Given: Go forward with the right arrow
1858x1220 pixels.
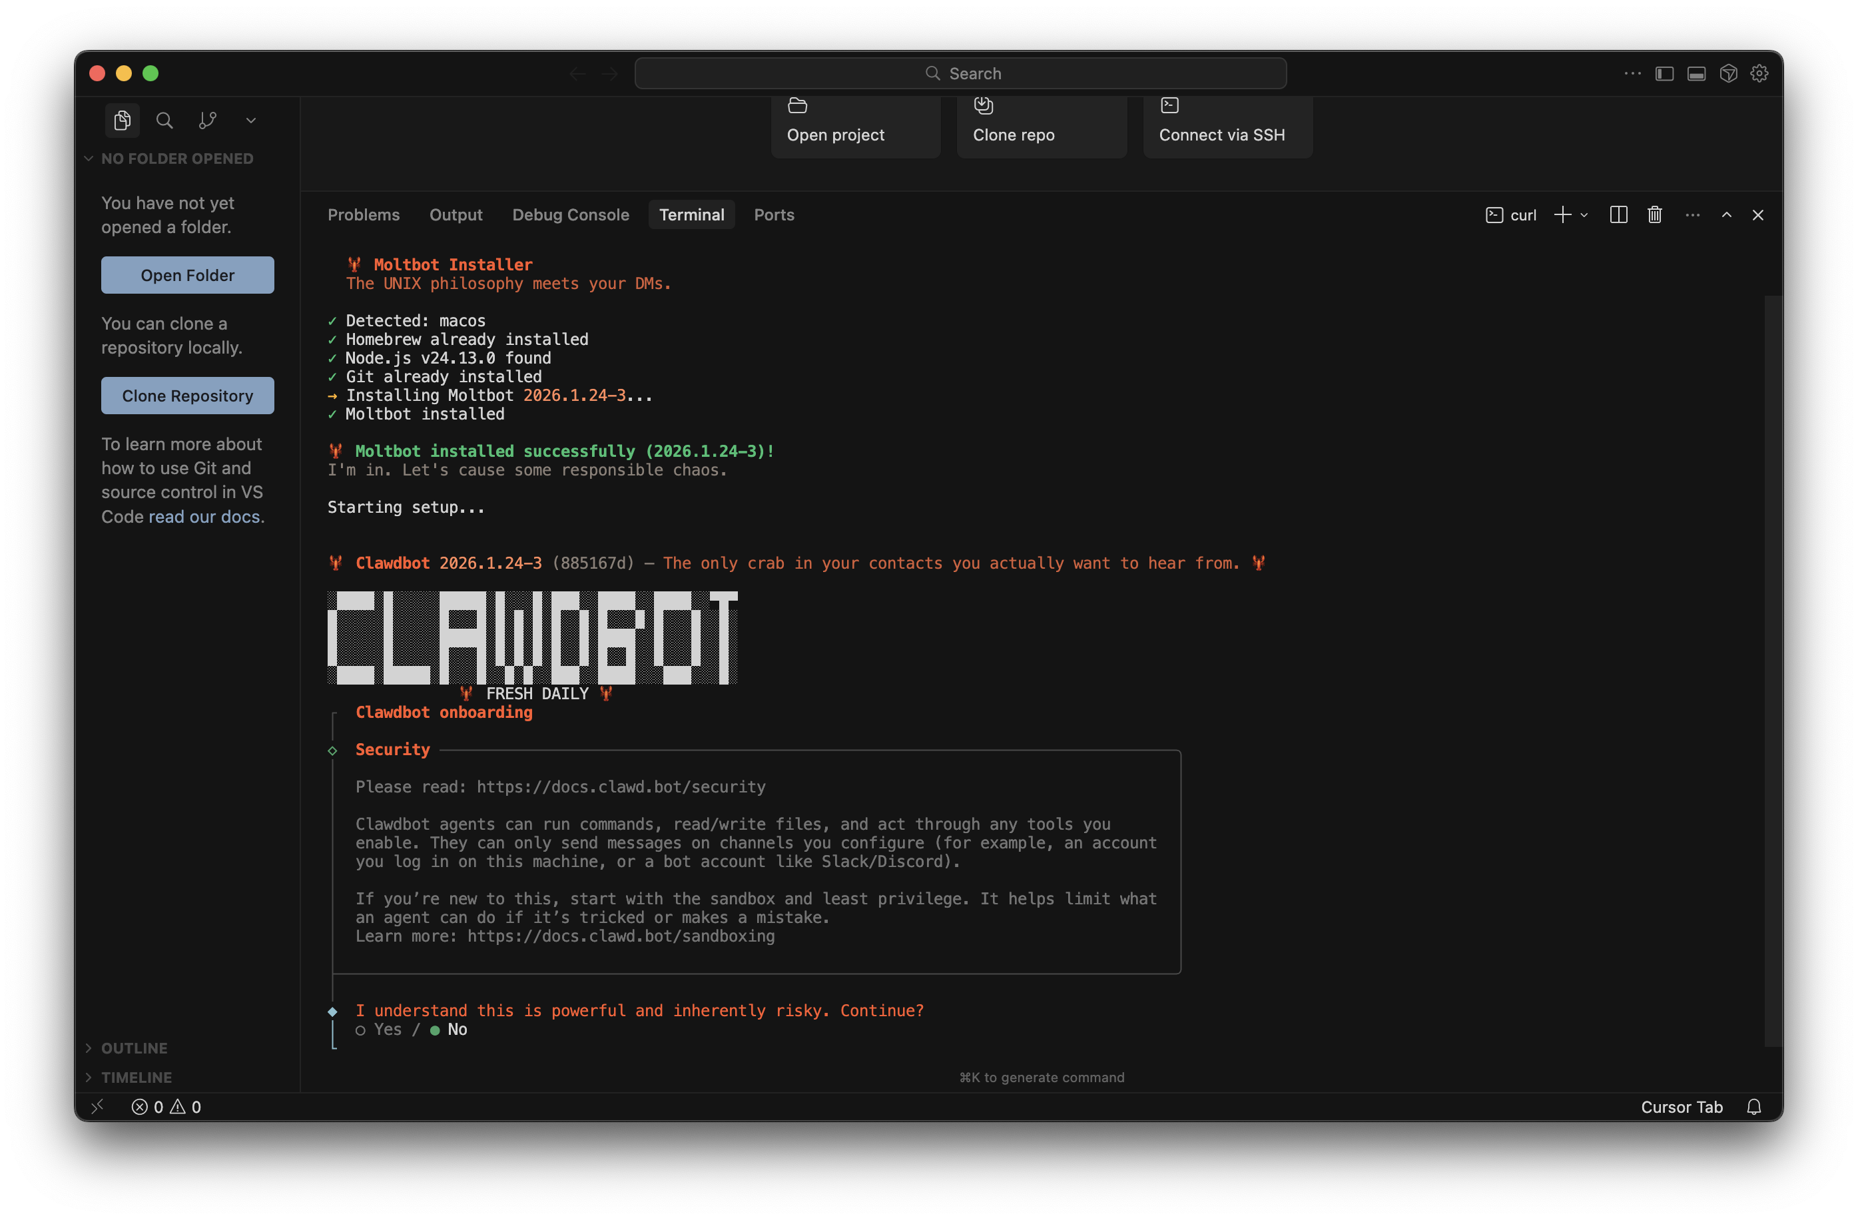Looking at the screenshot, I should point(610,73).
